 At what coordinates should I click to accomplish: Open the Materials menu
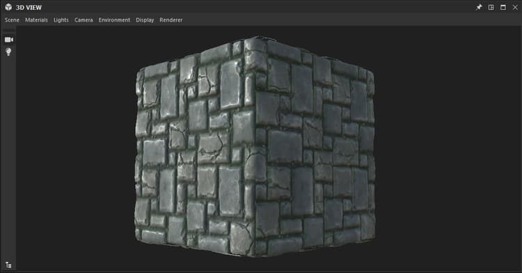(36, 20)
